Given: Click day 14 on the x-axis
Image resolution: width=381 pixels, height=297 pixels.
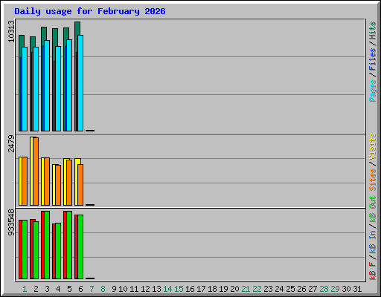Looking at the screenshot, I should (167, 289).
